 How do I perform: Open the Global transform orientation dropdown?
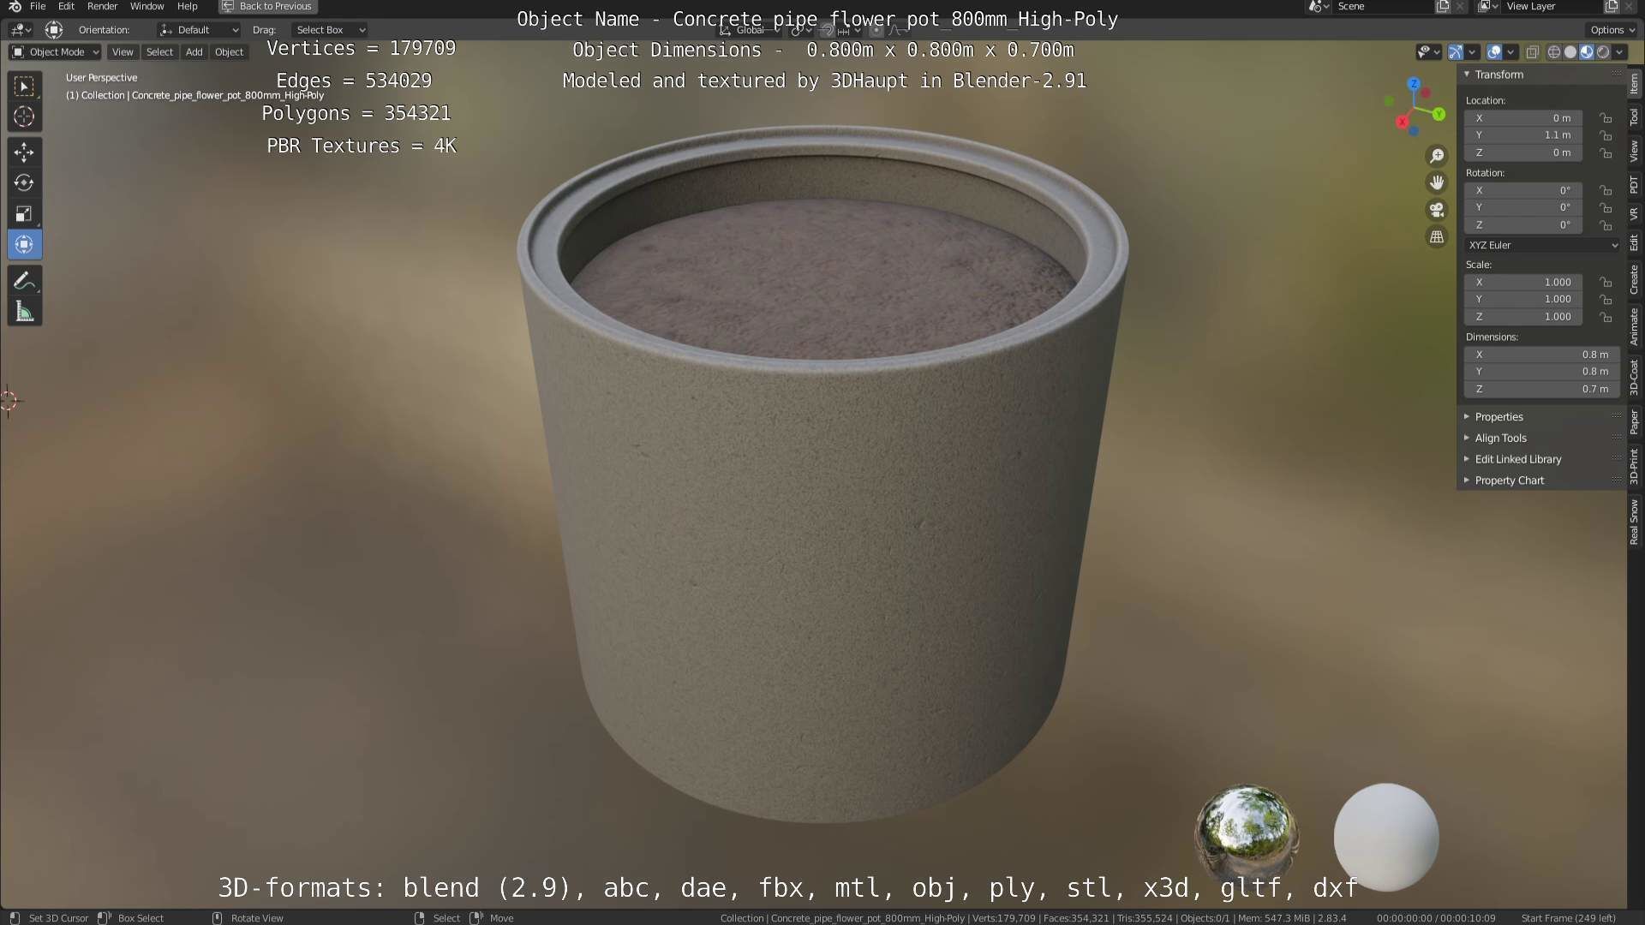(749, 30)
